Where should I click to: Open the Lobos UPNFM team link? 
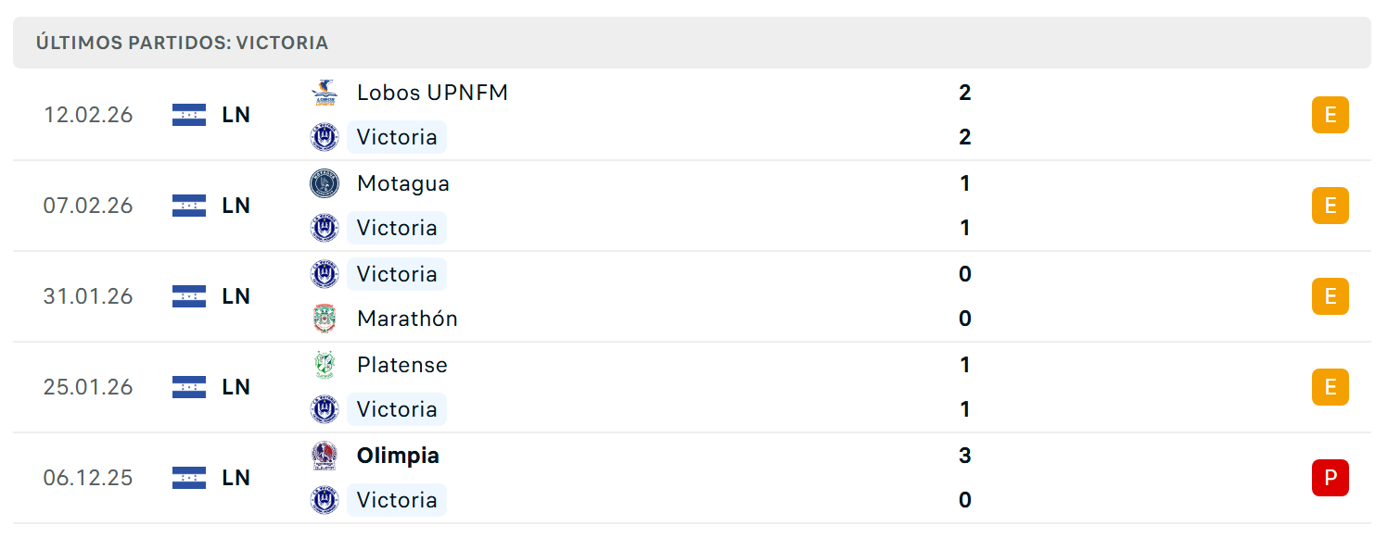[x=432, y=93]
